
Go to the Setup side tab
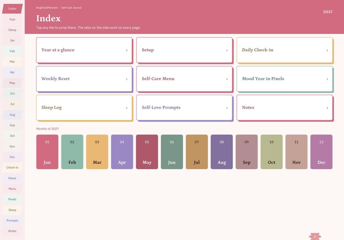pyautogui.click(x=12, y=30)
